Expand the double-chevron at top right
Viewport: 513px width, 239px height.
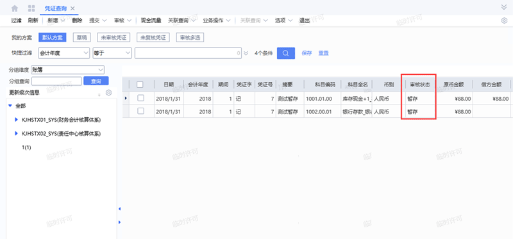(x=504, y=8)
